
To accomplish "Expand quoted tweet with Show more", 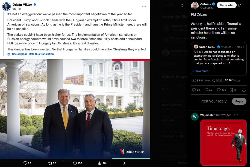I will tap(201, 71).
